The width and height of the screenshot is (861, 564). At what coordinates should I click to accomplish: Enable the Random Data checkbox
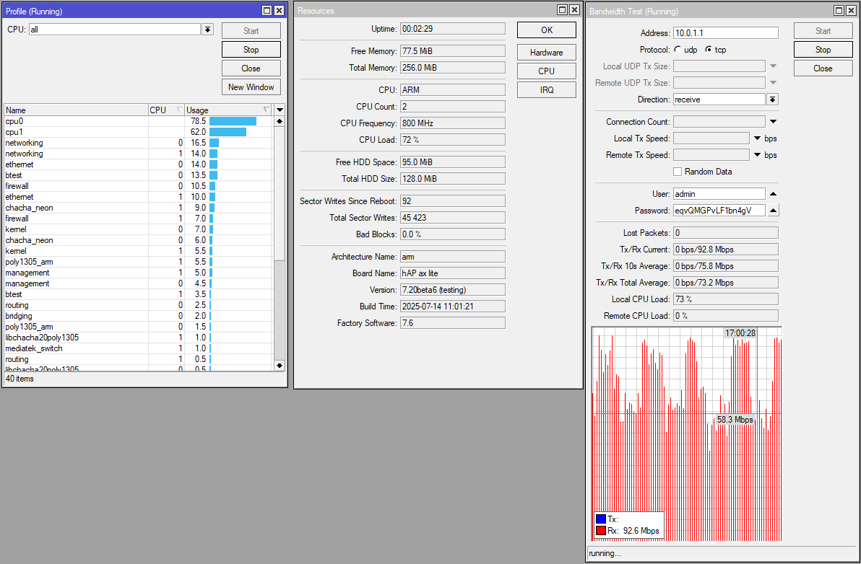678,172
